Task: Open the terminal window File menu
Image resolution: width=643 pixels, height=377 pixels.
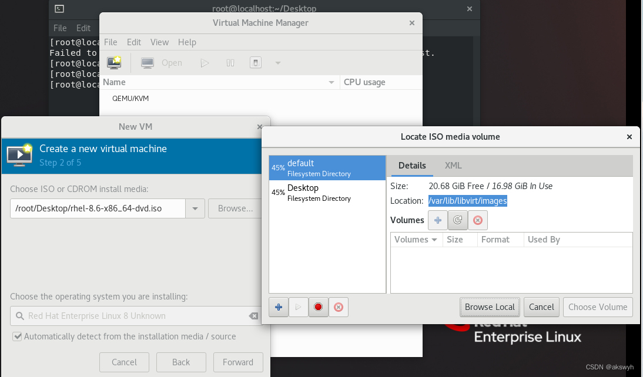Action: point(60,28)
